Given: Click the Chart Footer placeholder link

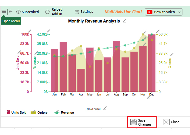Looking at the screenshot, I should pos(93,109).
